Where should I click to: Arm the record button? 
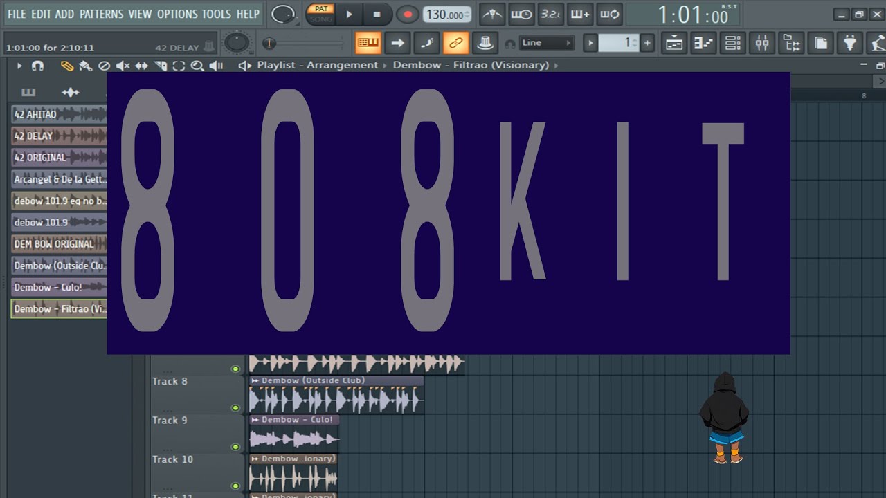coord(407,14)
